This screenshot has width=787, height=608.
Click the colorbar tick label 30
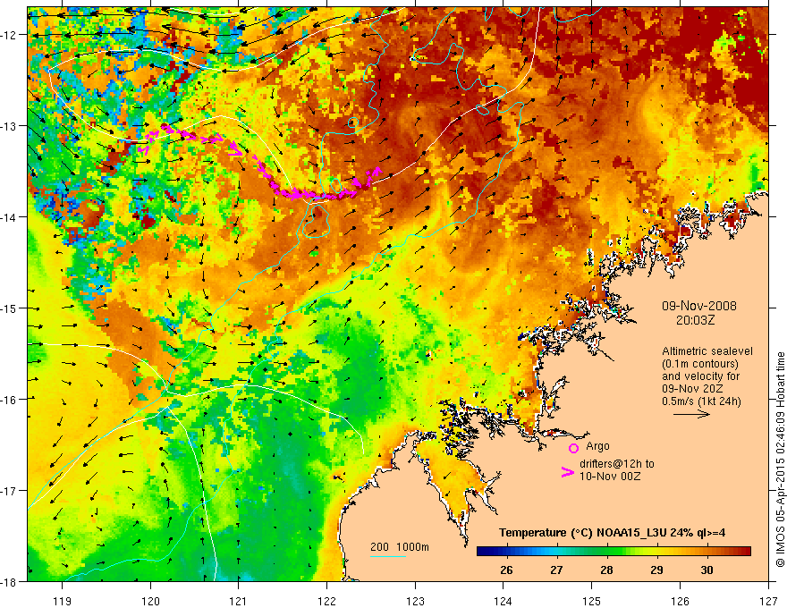tap(707, 570)
